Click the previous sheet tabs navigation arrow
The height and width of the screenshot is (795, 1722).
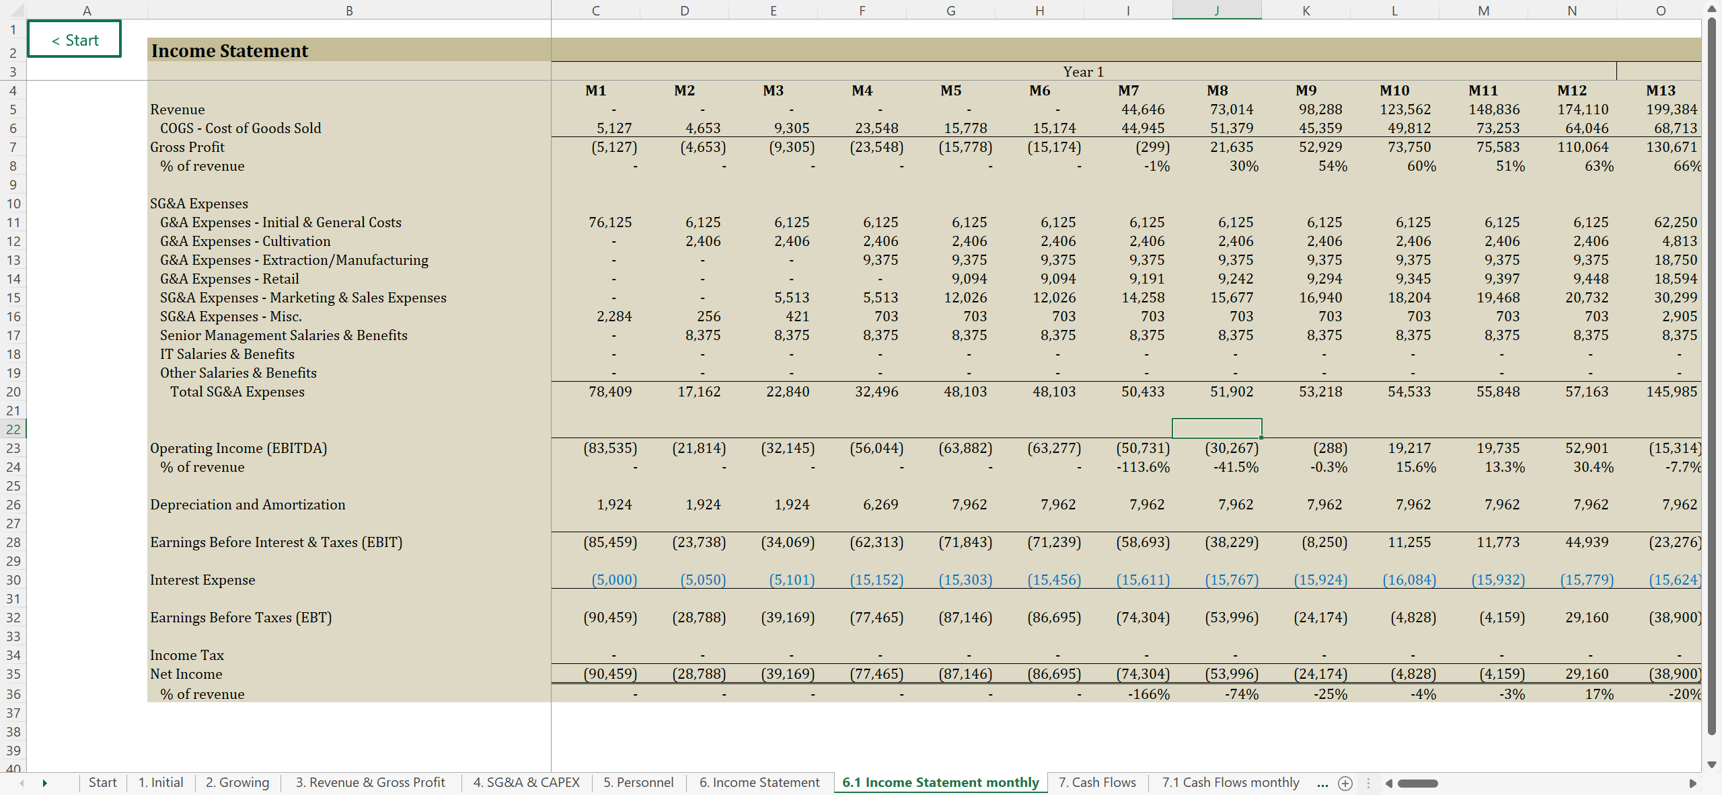click(22, 783)
